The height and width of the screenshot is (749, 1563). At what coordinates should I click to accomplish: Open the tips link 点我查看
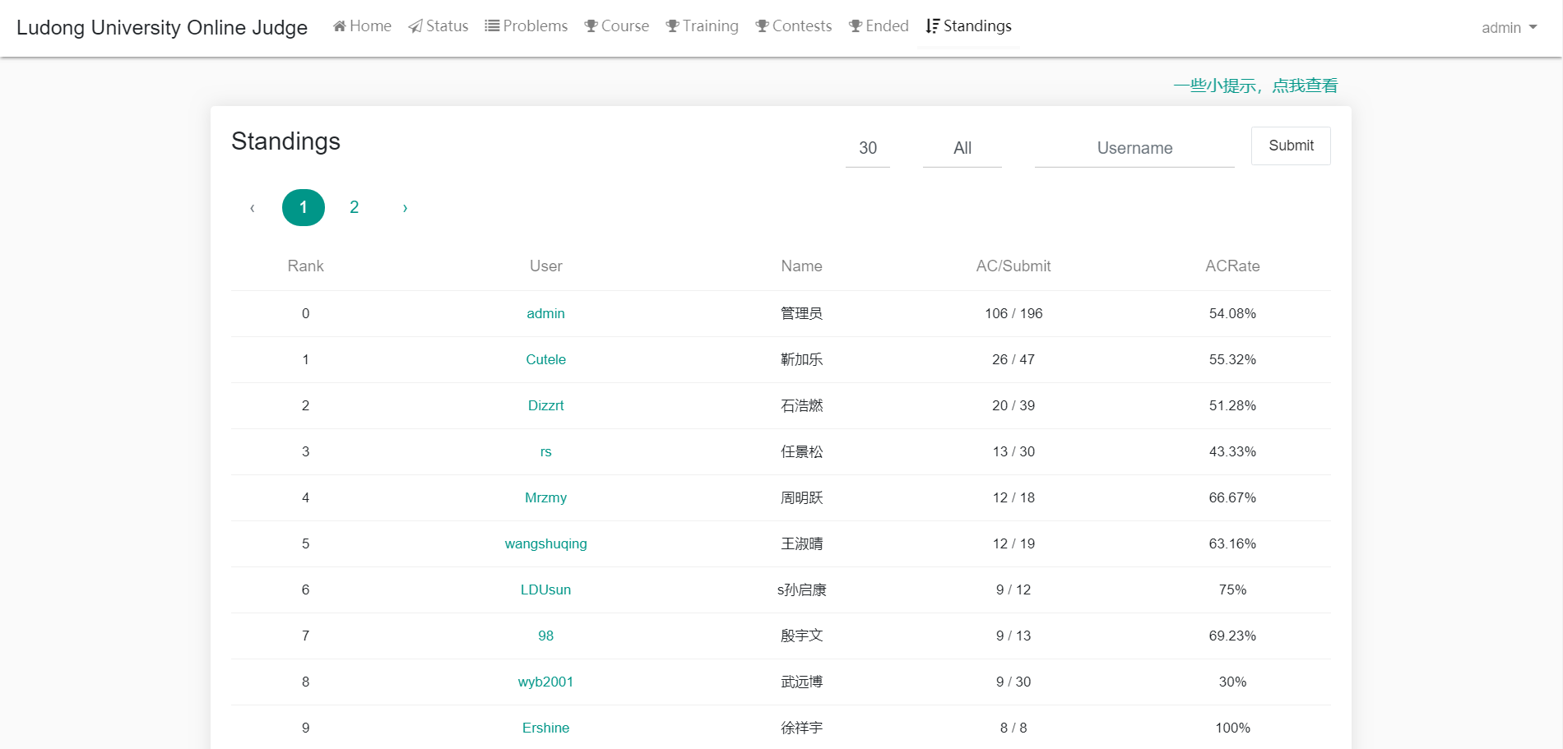1305,85
